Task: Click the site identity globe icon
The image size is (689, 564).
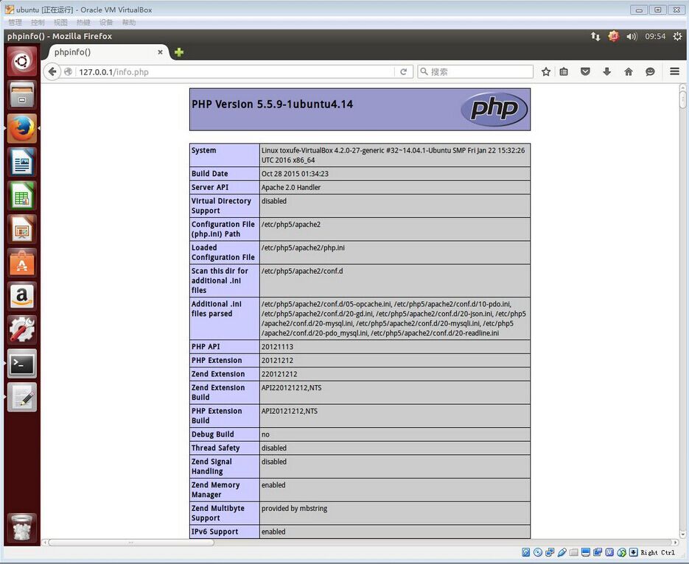Action: coord(68,71)
